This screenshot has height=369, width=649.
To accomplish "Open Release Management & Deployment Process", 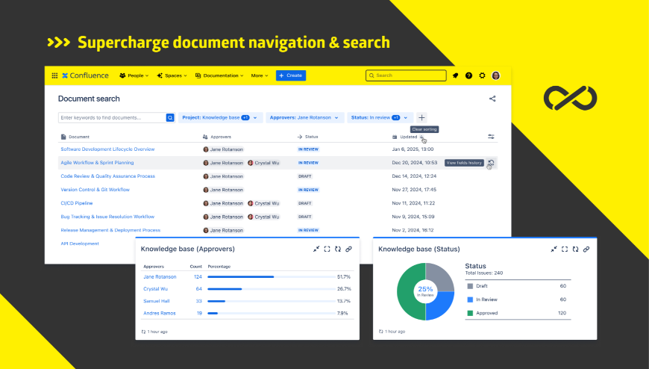I will tap(110, 230).
